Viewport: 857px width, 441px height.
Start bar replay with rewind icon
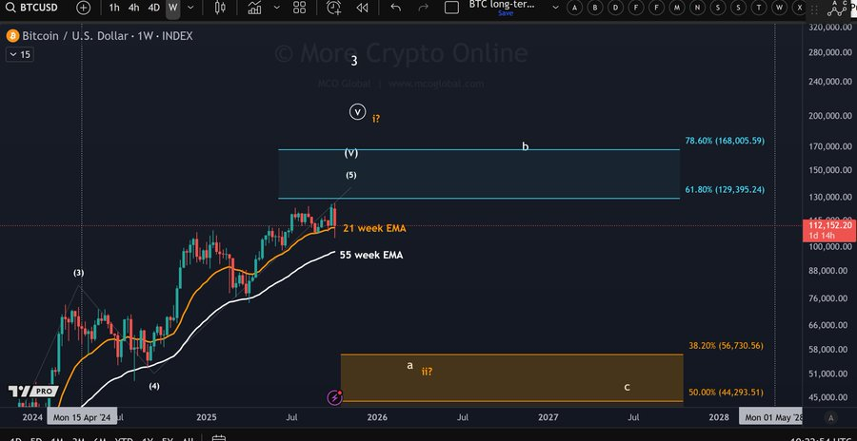tap(363, 8)
